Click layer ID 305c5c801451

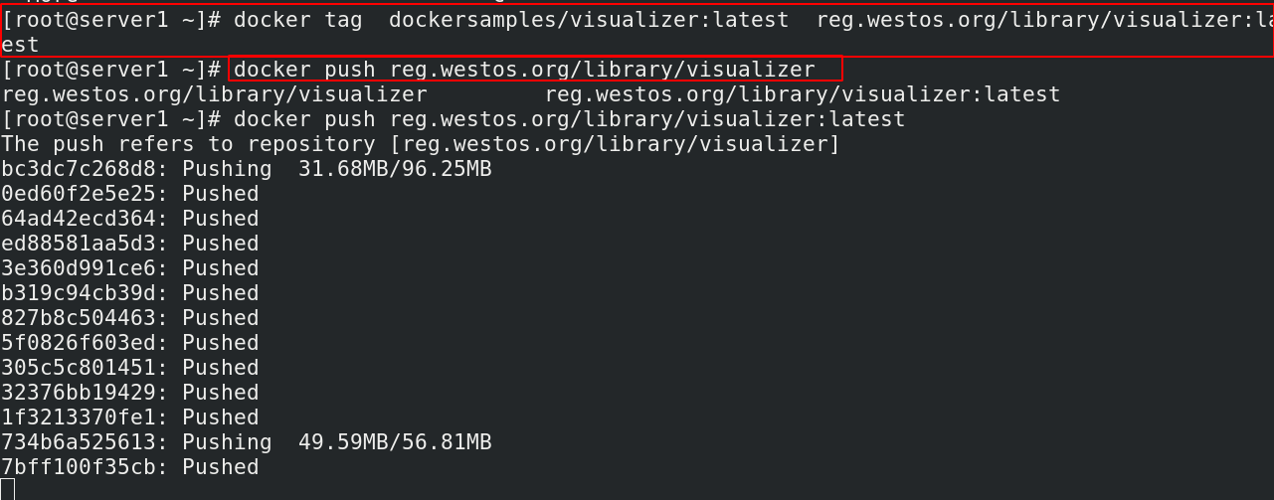79,368
